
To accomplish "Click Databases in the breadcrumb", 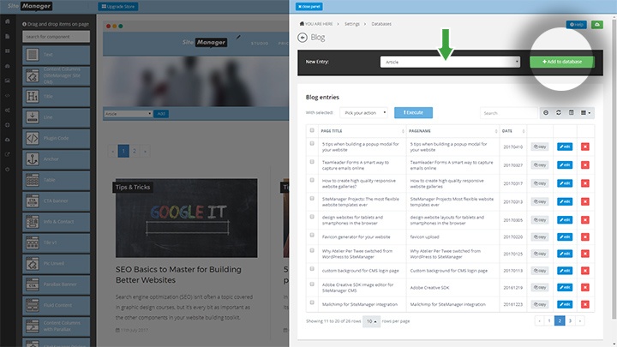I will pyautogui.click(x=381, y=24).
